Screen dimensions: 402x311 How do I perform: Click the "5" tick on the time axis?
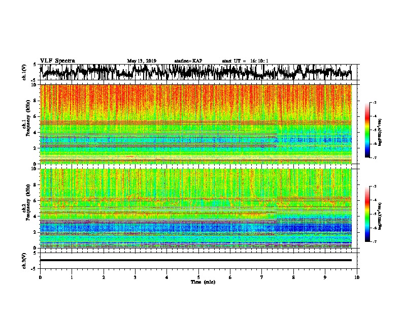pyautogui.click(x=198, y=277)
